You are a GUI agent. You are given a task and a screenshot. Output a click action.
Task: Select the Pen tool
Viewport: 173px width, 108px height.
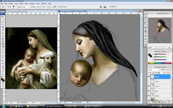click(x=3, y=55)
